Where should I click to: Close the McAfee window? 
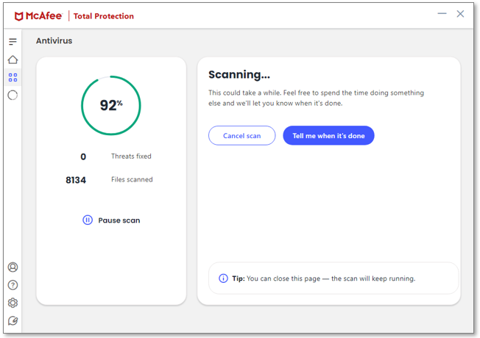tap(460, 13)
